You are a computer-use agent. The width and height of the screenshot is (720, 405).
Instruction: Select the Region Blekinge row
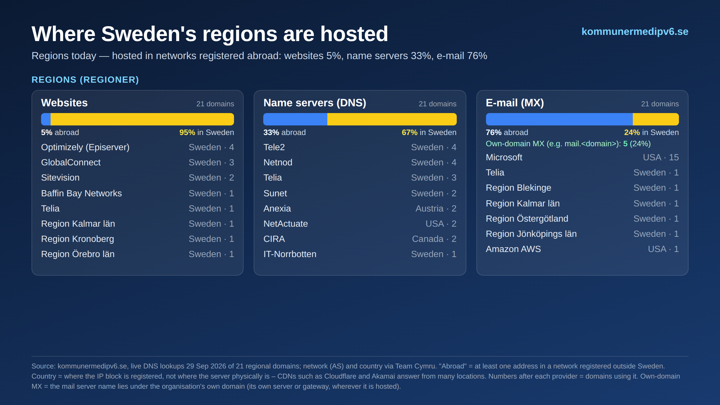[x=582, y=188]
